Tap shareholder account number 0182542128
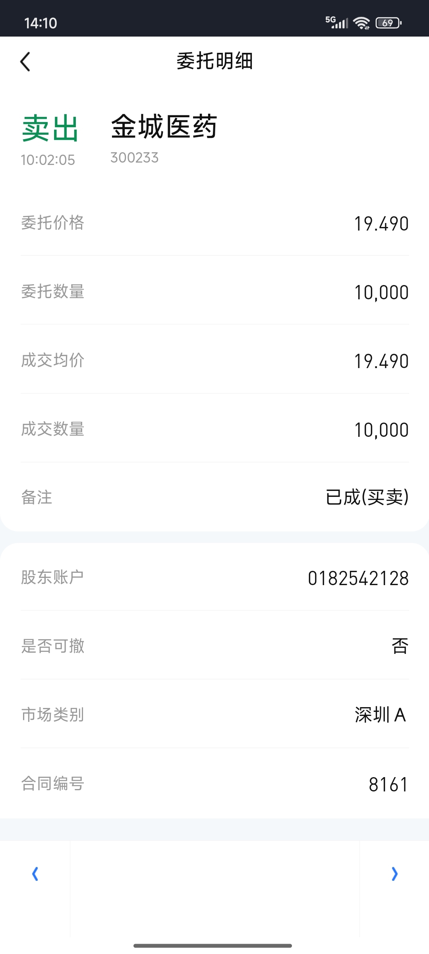Viewport: 429px width, 954px height. tap(358, 578)
